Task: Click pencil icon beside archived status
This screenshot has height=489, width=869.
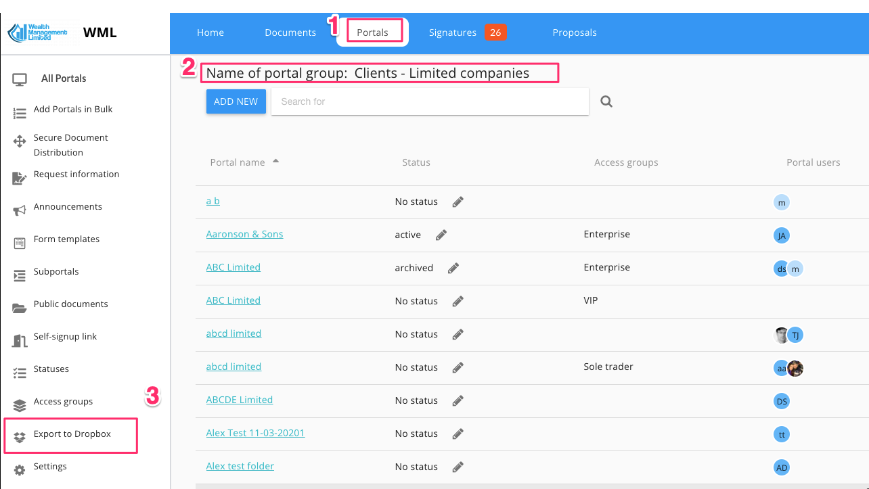Action: pos(453,268)
